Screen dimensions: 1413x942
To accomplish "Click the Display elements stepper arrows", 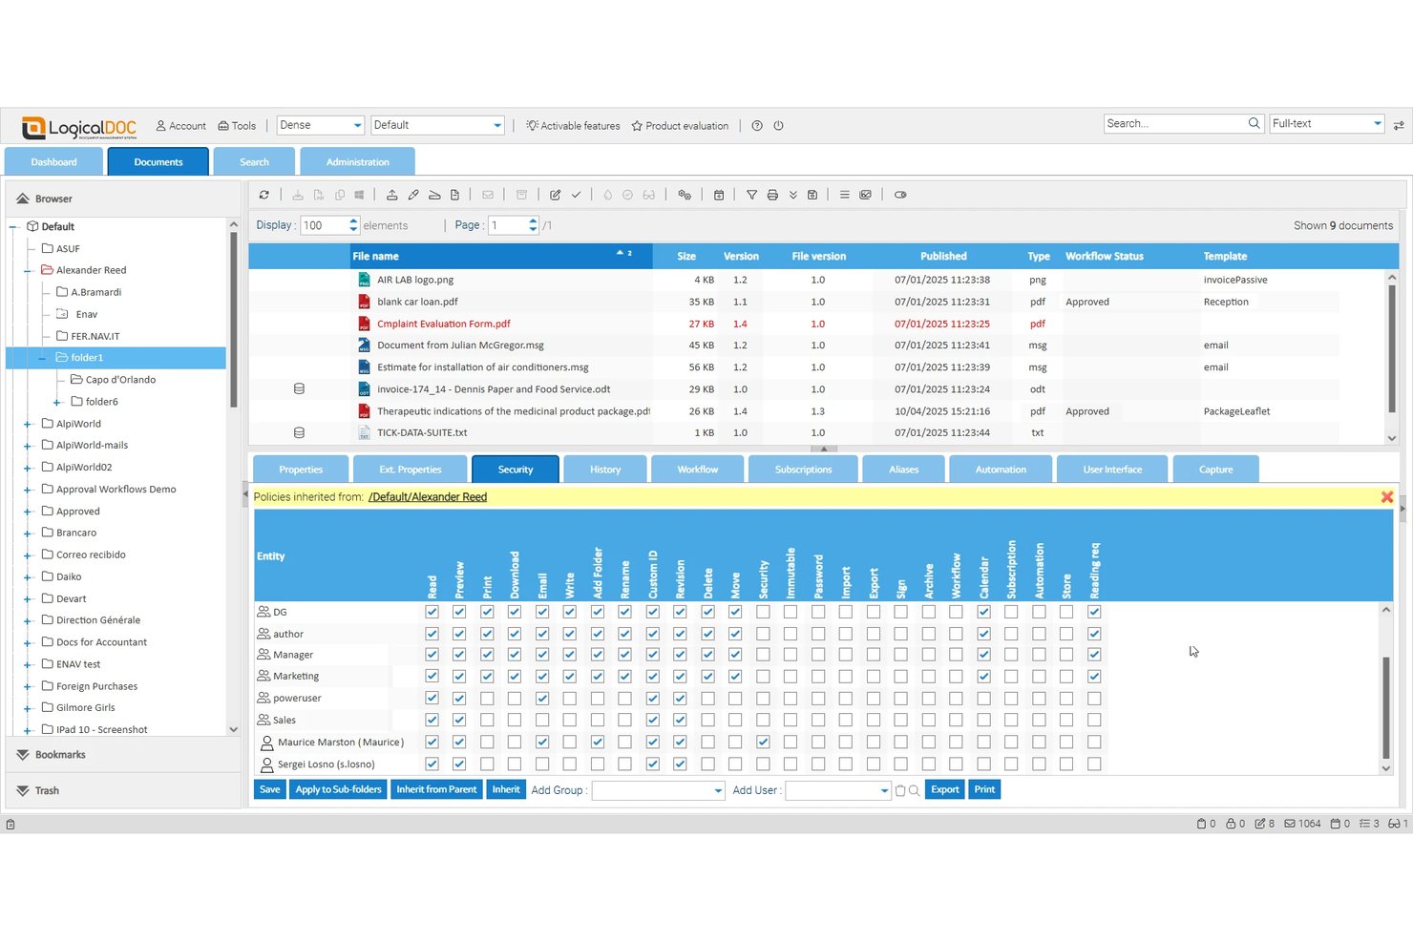I will pos(353,225).
